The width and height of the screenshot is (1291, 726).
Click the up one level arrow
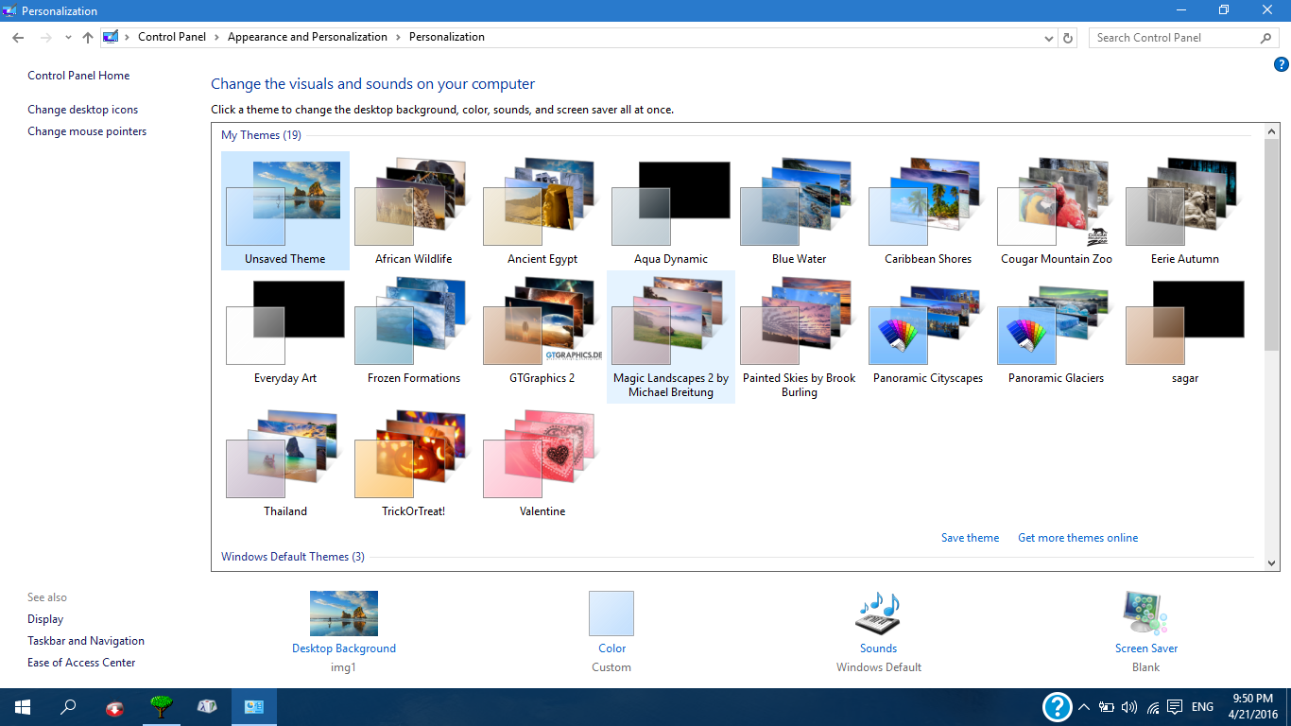click(87, 37)
